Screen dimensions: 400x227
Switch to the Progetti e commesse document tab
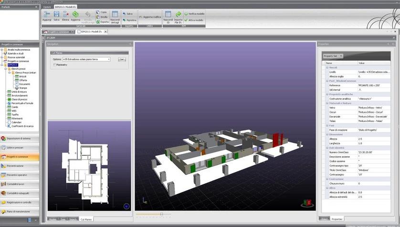(x=58, y=32)
